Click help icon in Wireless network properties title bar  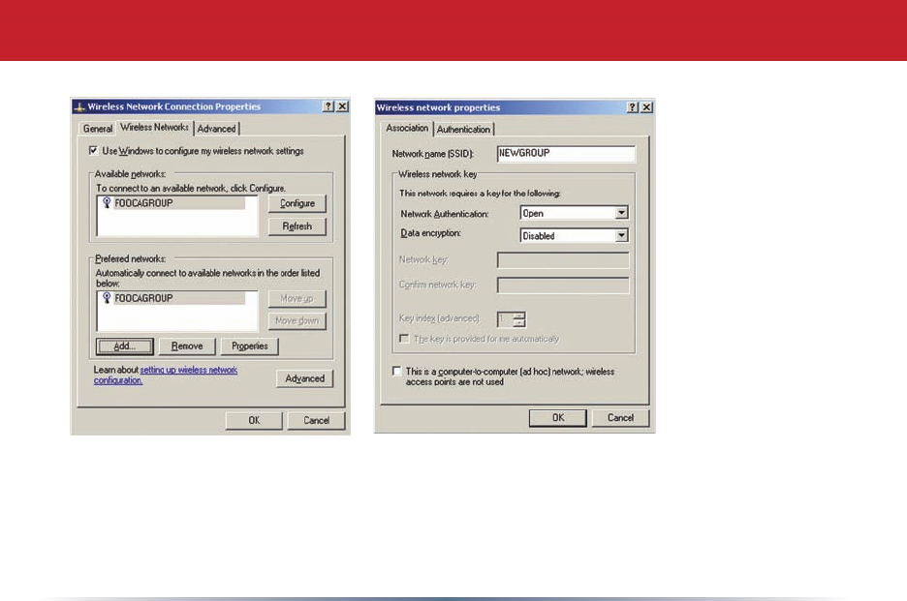click(x=633, y=107)
